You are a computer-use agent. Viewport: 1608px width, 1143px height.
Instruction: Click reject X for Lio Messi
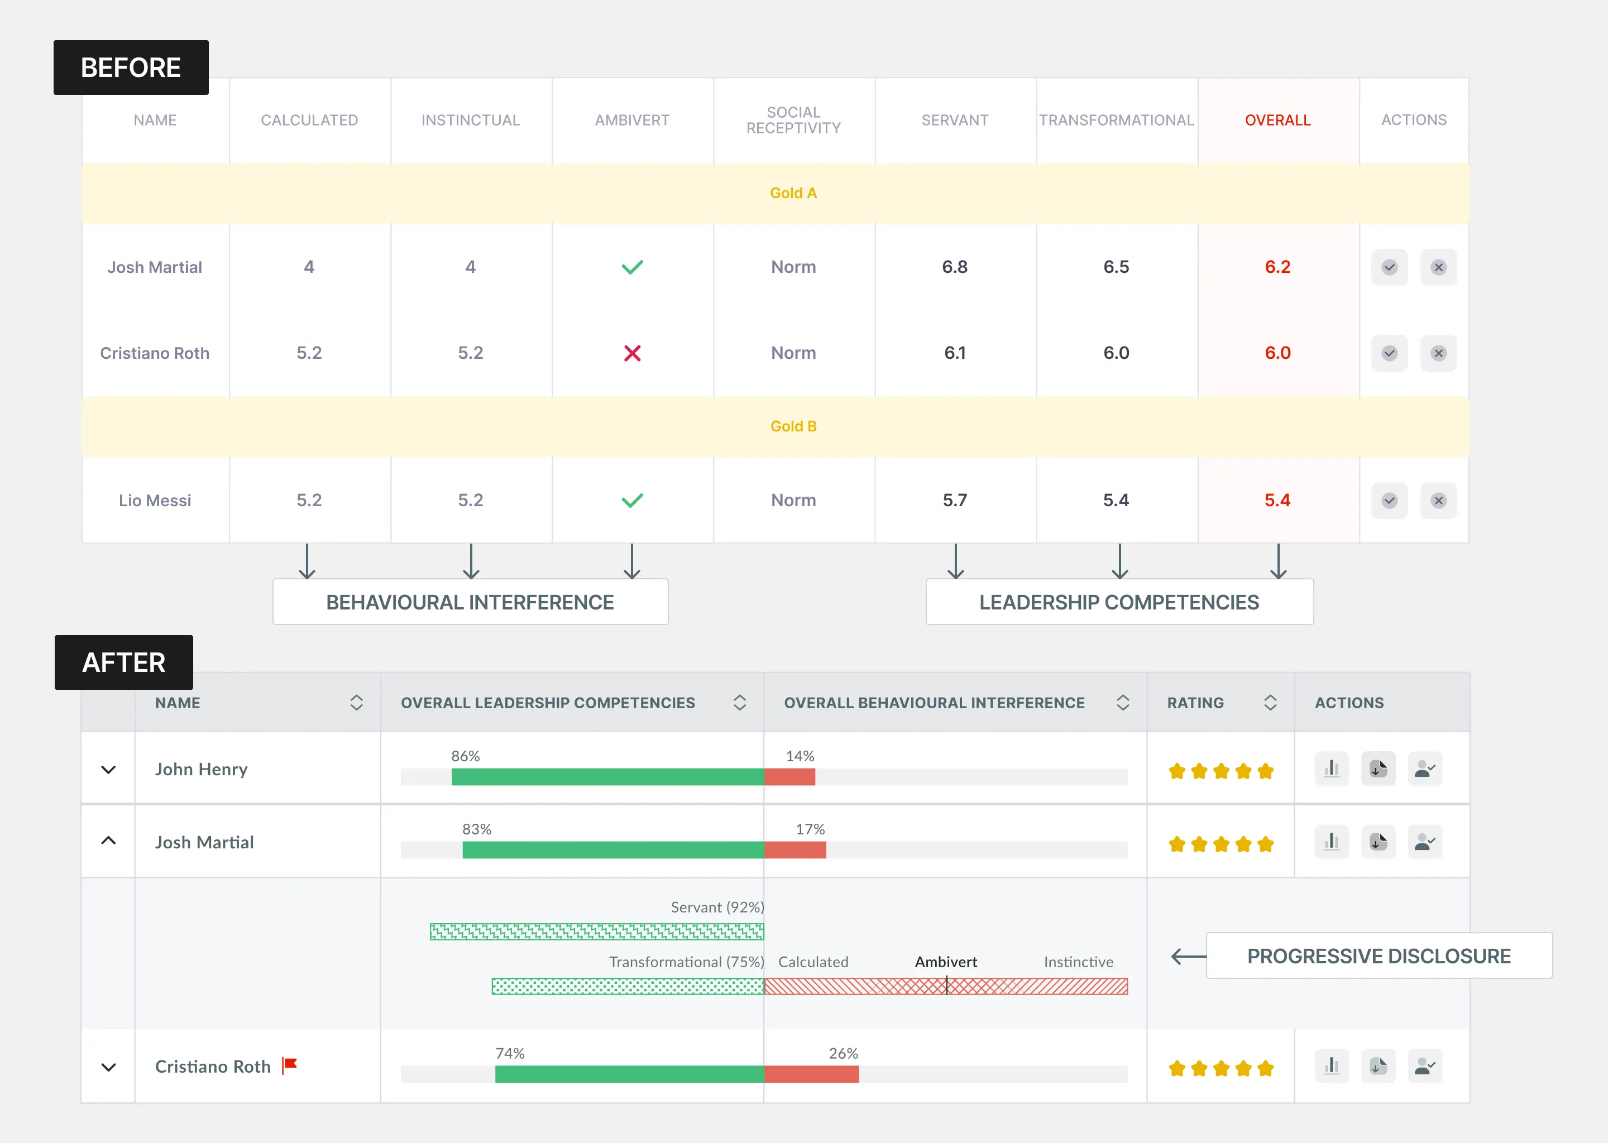[x=1438, y=501]
